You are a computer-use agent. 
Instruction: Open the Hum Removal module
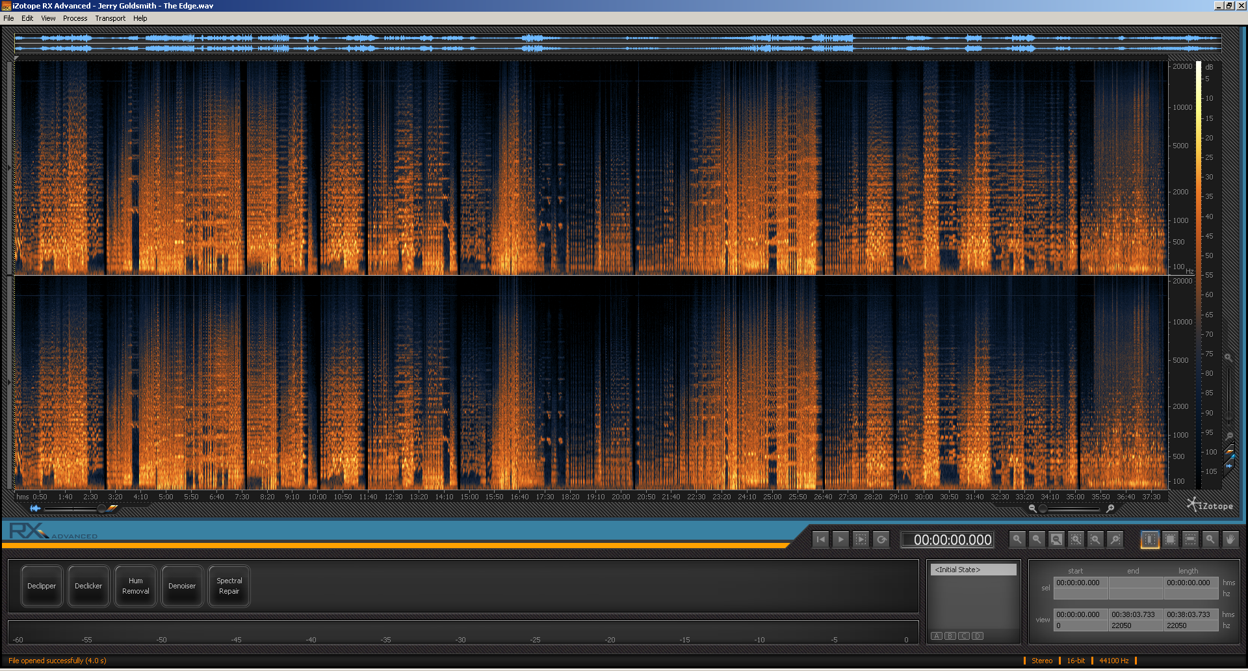coord(135,586)
